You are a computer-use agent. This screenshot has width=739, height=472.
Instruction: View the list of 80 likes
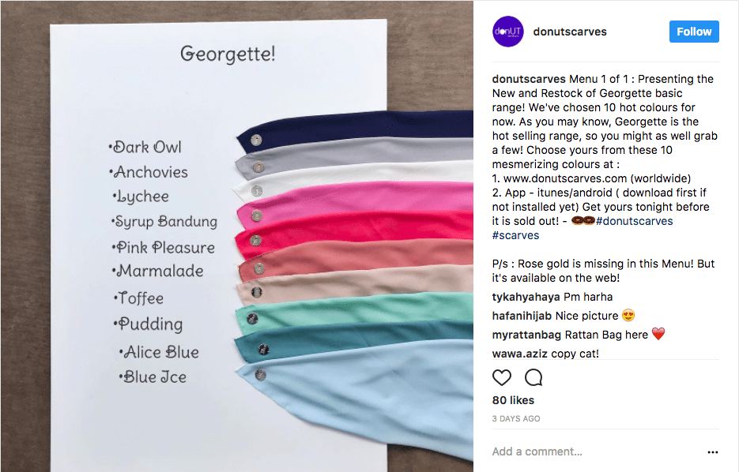pyautogui.click(x=513, y=400)
